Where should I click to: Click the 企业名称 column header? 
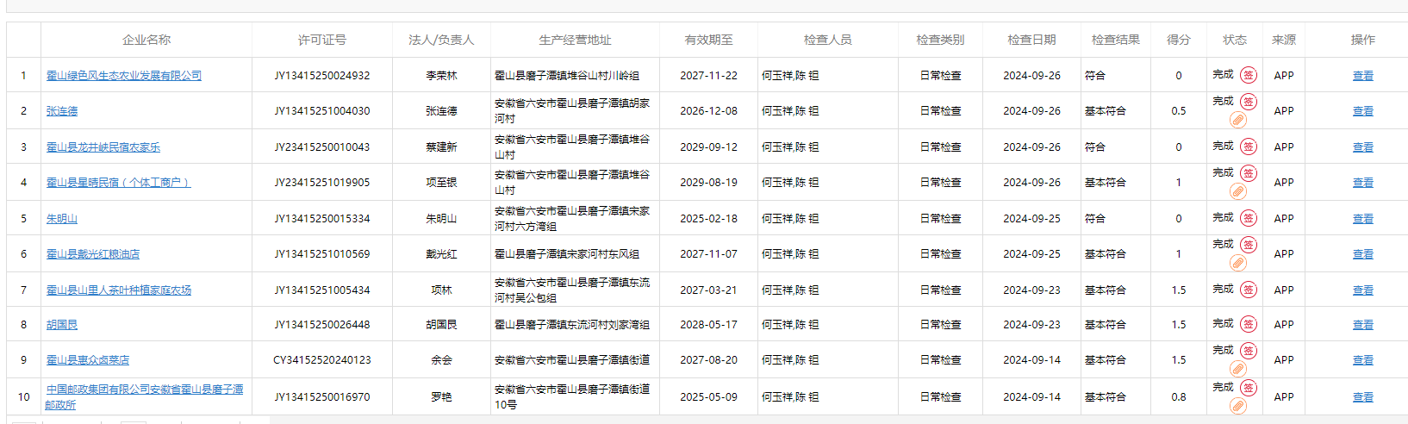click(x=146, y=40)
